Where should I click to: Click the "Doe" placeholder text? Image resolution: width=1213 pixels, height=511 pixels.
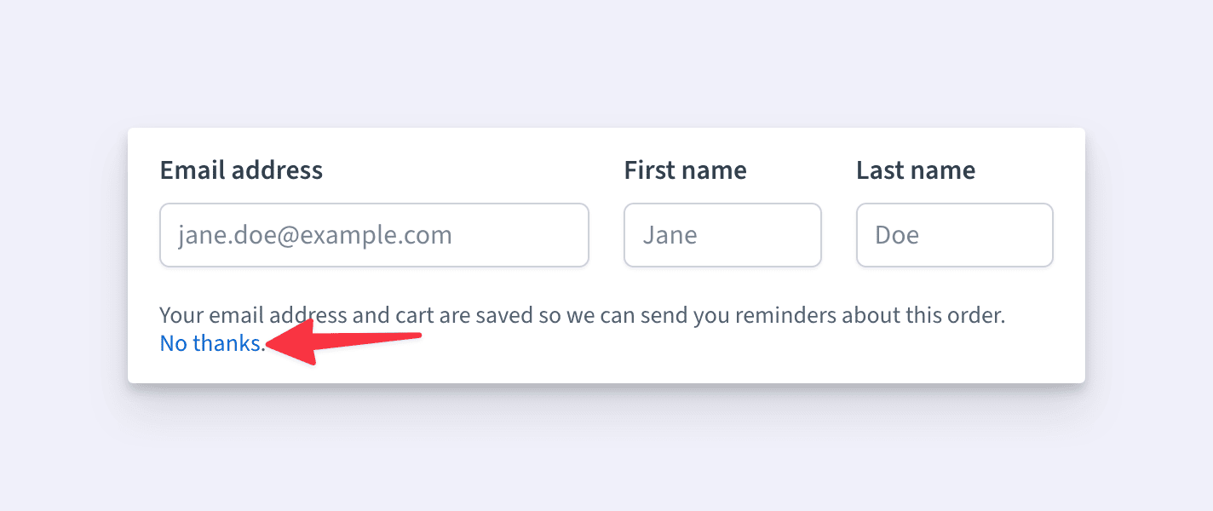[897, 235]
